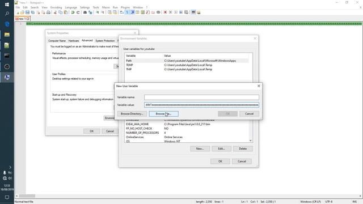Screen dimensions: 363x204
Task: Open the Plugins menu
Action: (125, 7)
